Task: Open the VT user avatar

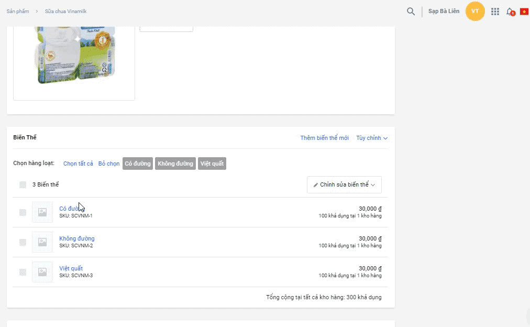Action: point(475,11)
